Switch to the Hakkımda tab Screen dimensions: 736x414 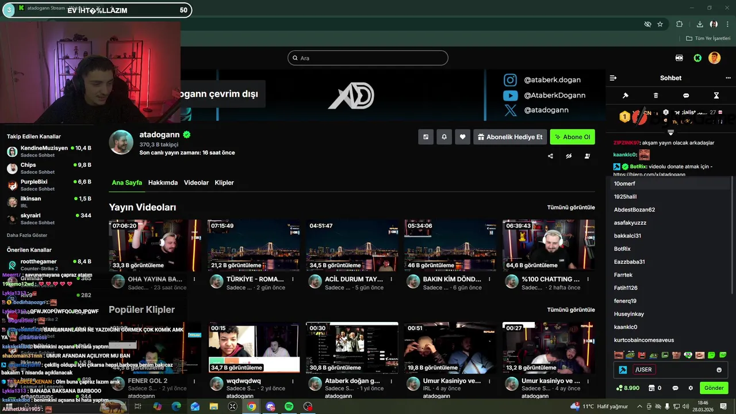(x=163, y=183)
